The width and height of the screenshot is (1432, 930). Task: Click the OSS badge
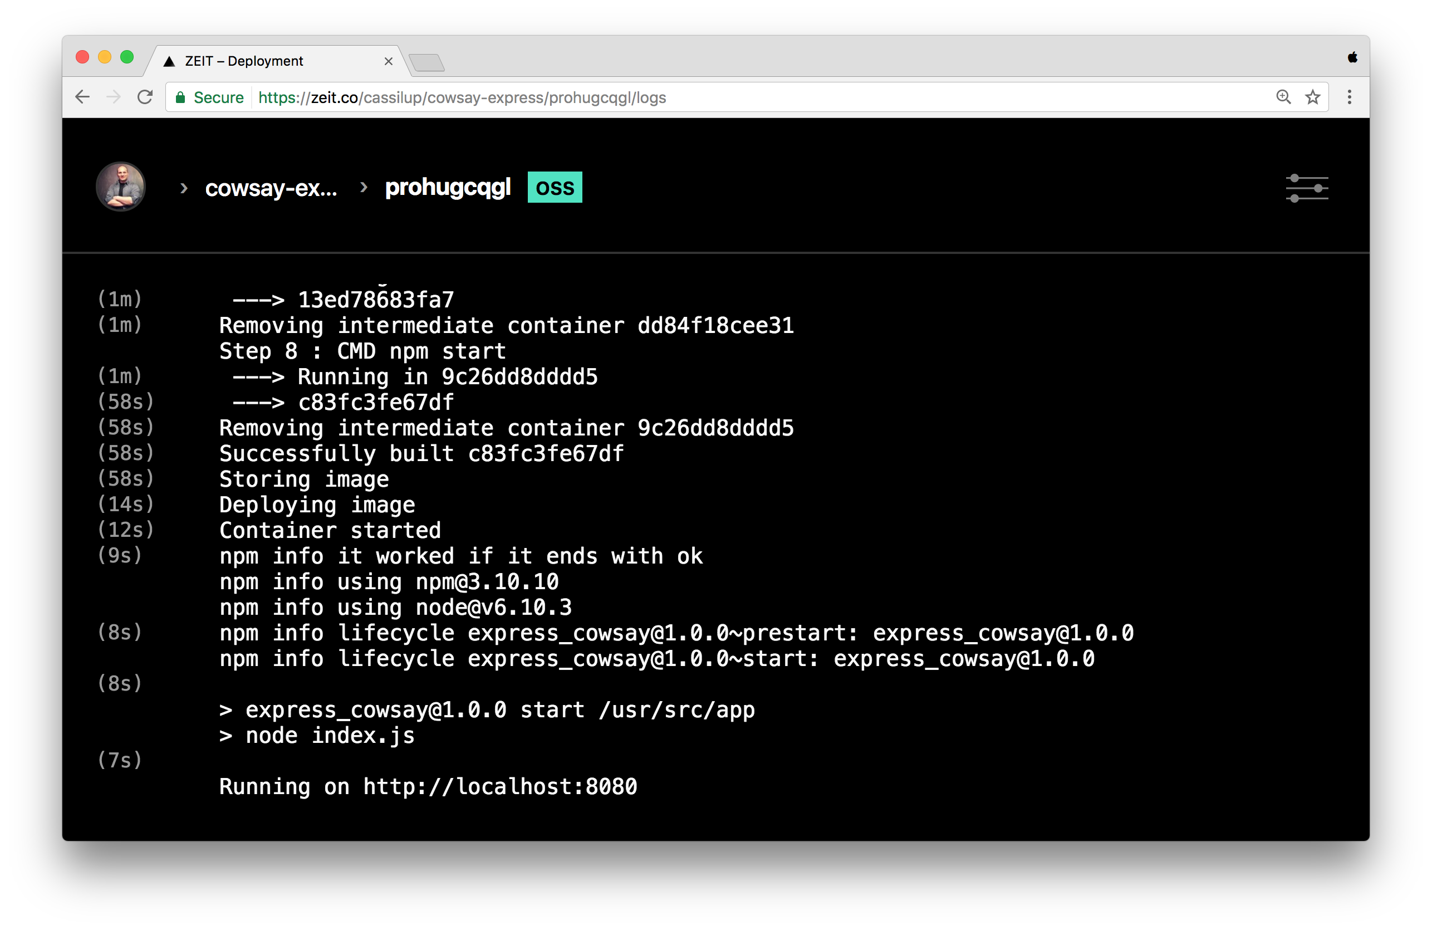point(554,187)
